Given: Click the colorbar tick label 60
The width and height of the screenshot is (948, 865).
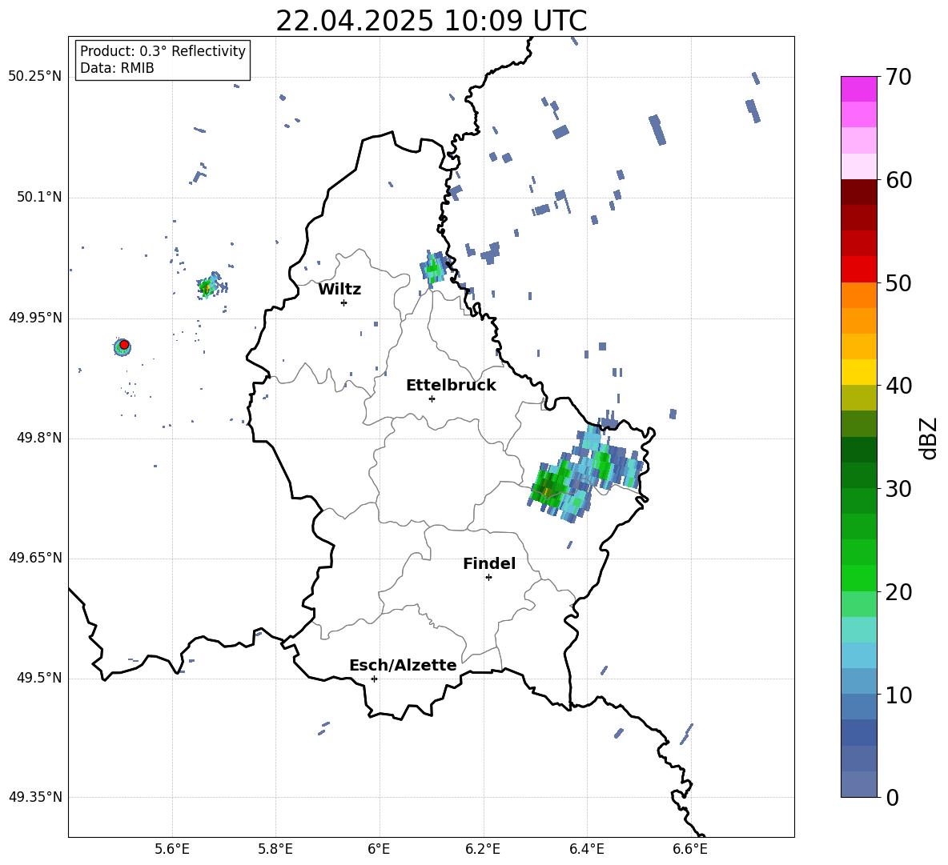Looking at the screenshot, I should tap(899, 180).
